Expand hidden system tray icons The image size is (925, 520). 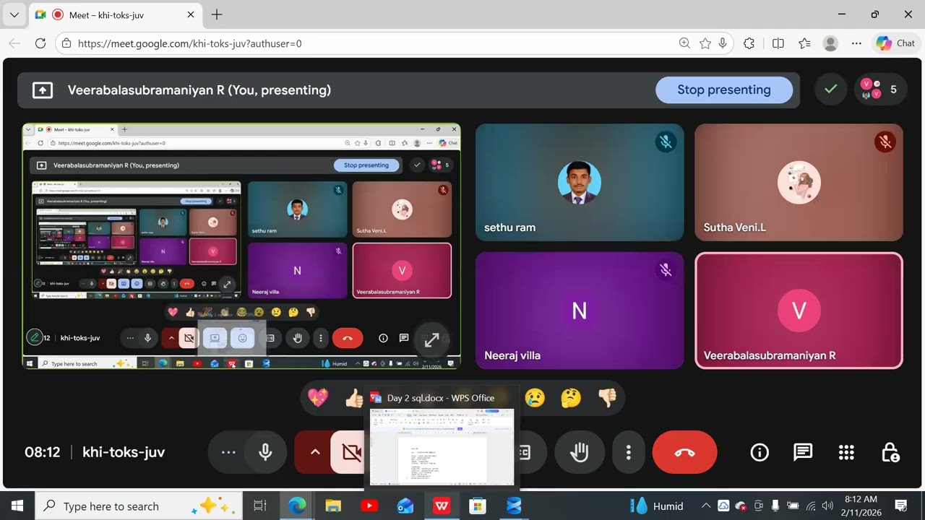coord(706,506)
